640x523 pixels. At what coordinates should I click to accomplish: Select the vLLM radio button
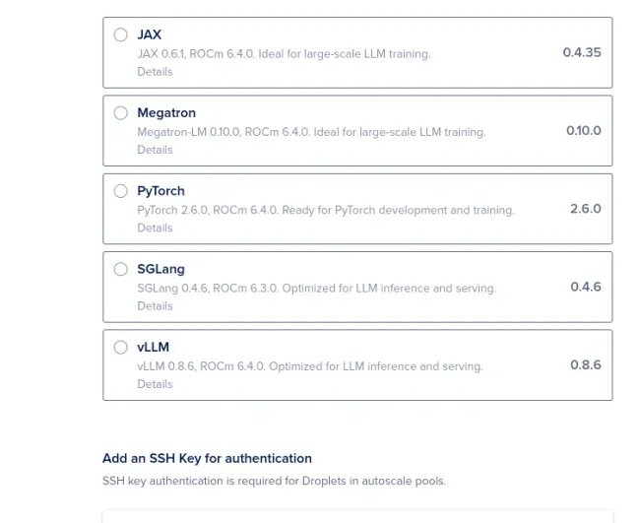point(120,347)
